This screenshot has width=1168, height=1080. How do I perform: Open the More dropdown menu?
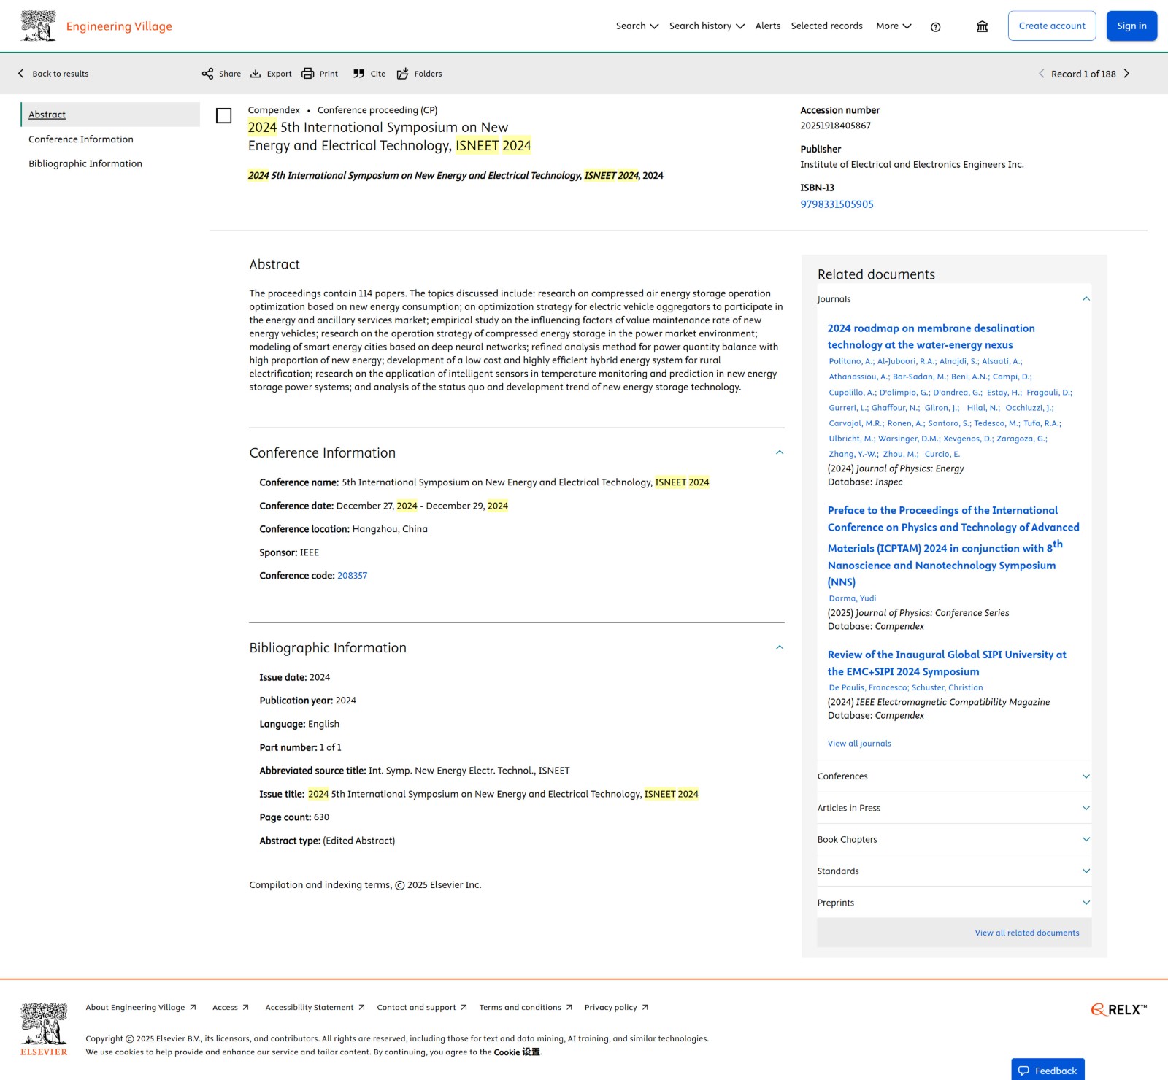tap(894, 26)
